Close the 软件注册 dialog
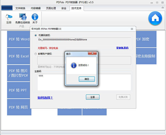166x135 pixels. [132, 29]
